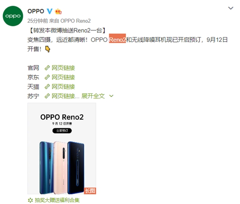The height and width of the screenshot is (204, 240).
Task: Open the OPPO Reno2 source link
Action: [76, 21]
